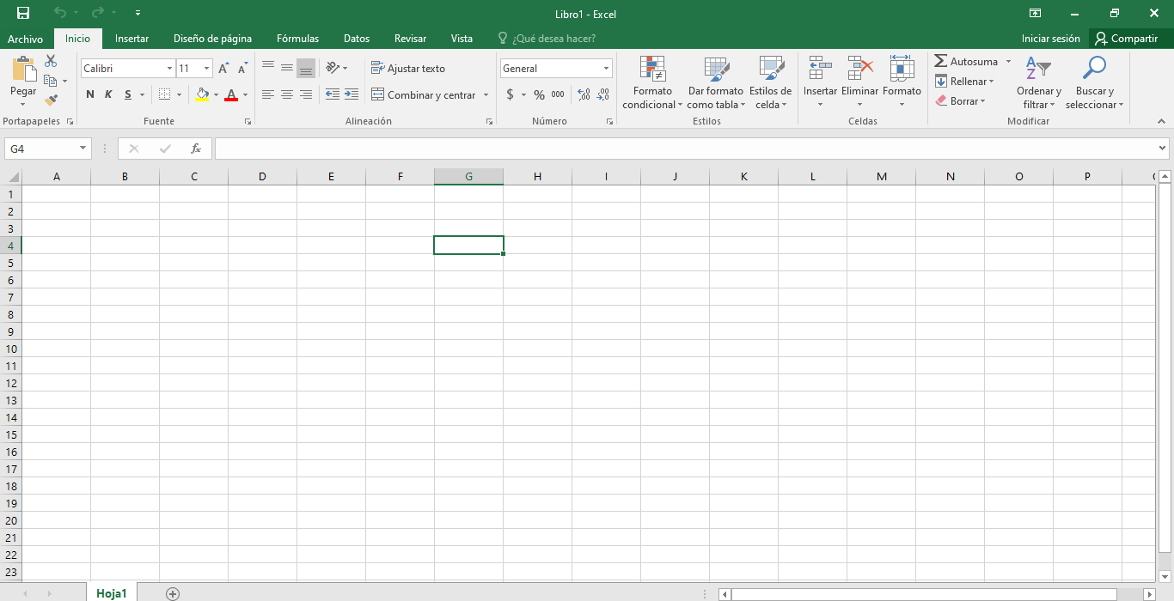Switch to the Revisar tab
1174x601 pixels.
click(x=410, y=39)
